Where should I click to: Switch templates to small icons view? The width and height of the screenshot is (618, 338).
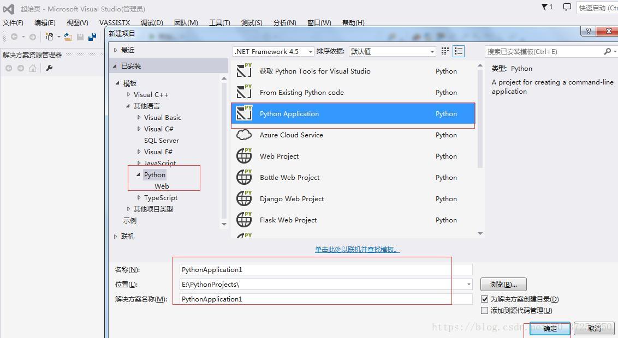(x=445, y=51)
